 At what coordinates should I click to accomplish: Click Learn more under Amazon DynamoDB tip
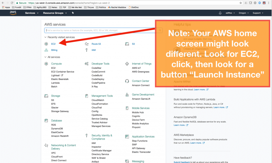pos(179,125)
